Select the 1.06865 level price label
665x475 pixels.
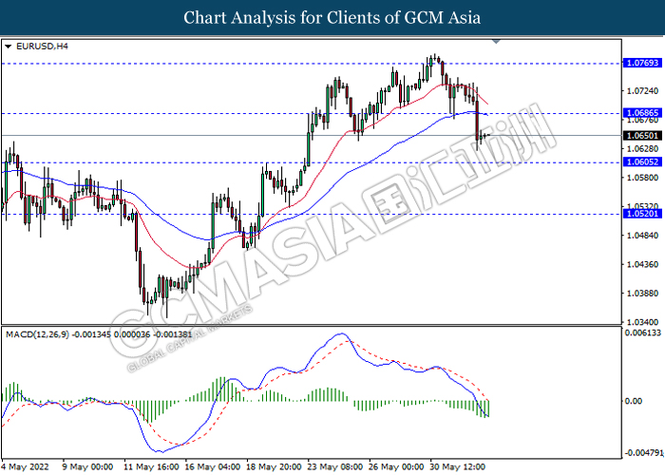pyautogui.click(x=642, y=113)
